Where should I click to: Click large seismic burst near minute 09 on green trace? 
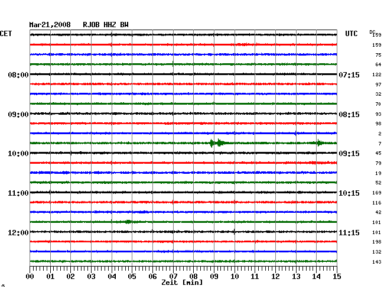coord(218,143)
